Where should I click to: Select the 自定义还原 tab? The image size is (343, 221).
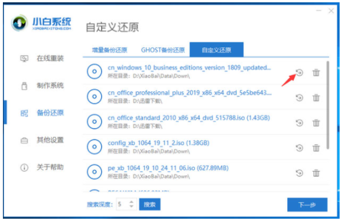click(x=216, y=50)
